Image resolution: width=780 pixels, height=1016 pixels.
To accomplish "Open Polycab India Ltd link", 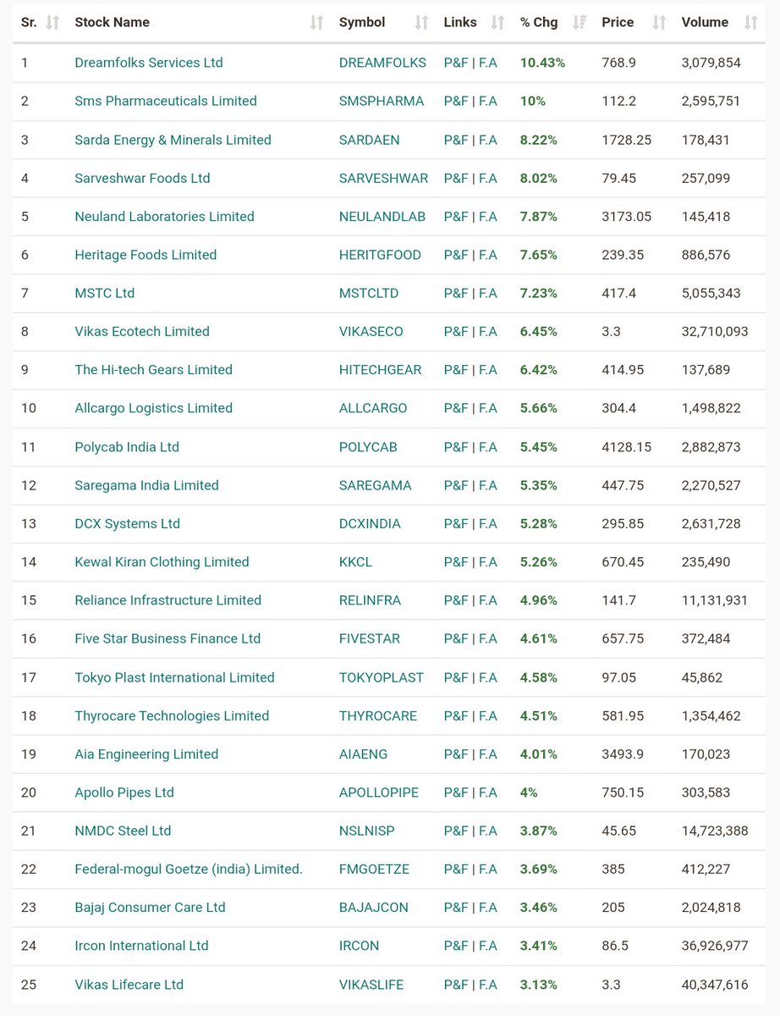I will click(x=127, y=446).
